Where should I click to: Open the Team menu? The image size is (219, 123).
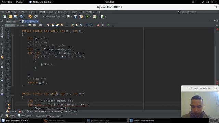tap(74, 12)
